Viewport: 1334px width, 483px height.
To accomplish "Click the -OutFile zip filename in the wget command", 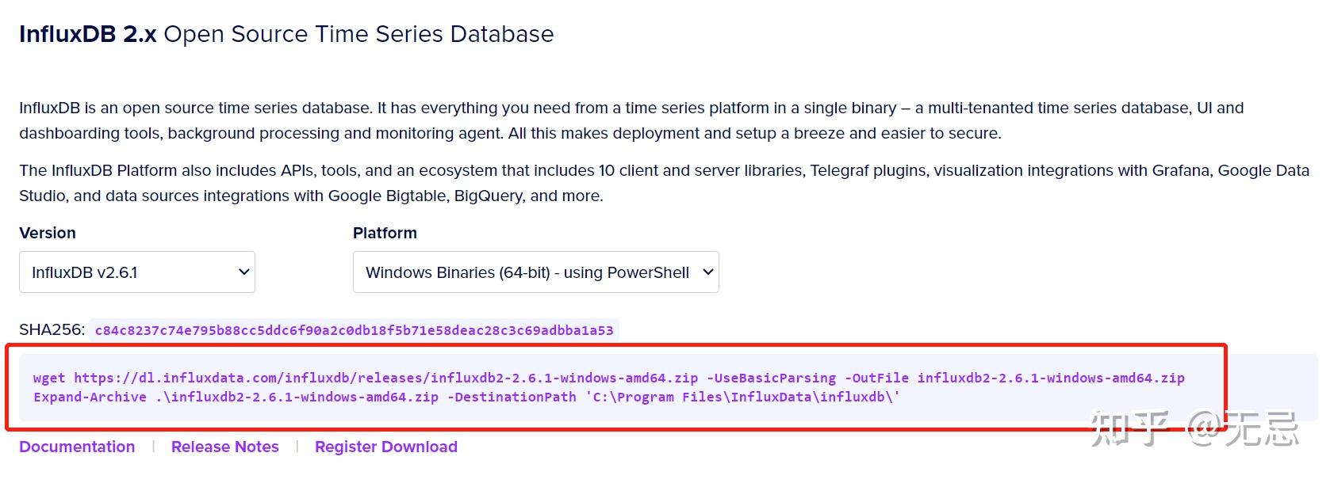I will click(x=1051, y=378).
